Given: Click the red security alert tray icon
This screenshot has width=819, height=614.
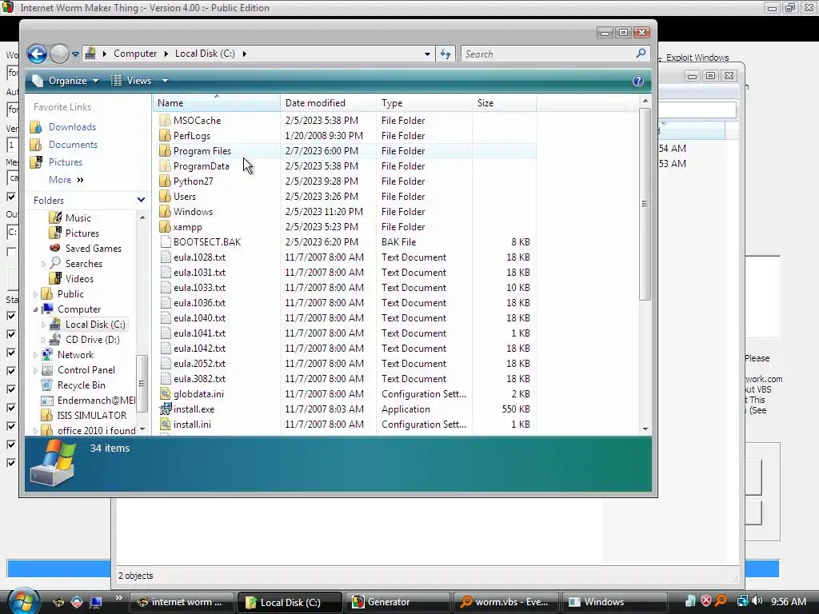Looking at the screenshot, I should tap(705, 601).
